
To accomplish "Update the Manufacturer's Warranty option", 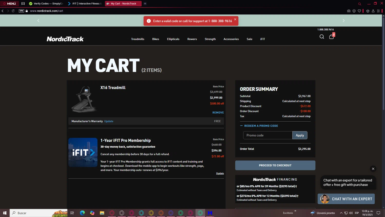I will coord(109,121).
